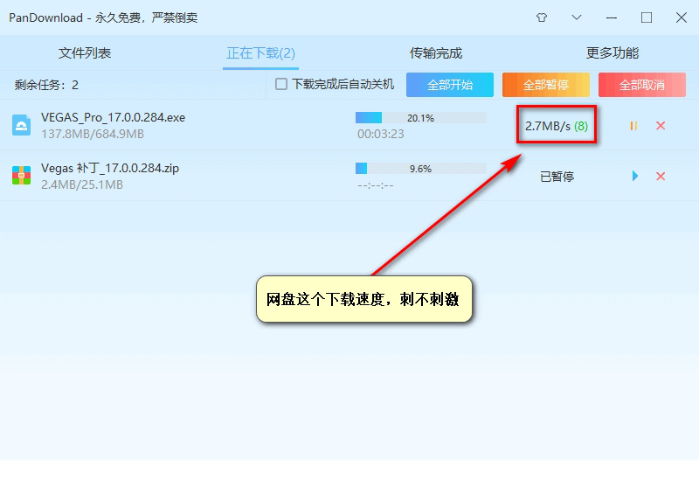Click the 2.7MB/s (8) speed text
The height and width of the screenshot is (480, 699).
coord(557,126)
